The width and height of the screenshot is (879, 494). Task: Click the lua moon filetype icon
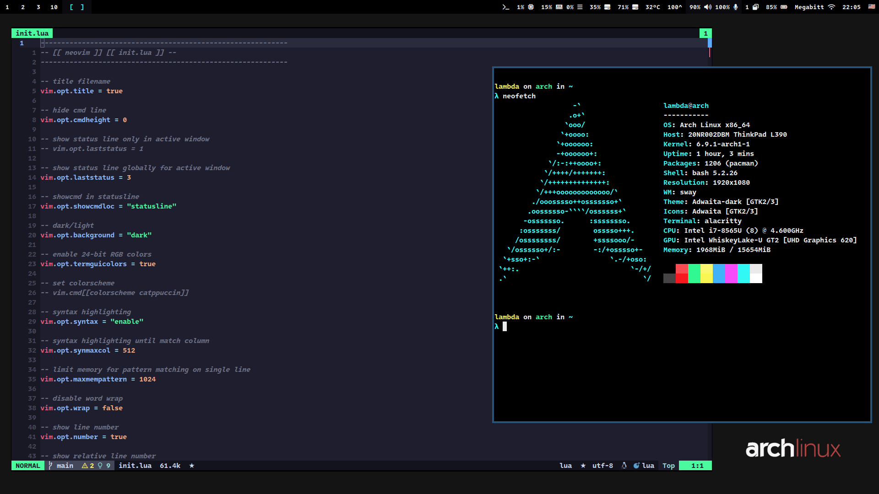coord(636,466)
